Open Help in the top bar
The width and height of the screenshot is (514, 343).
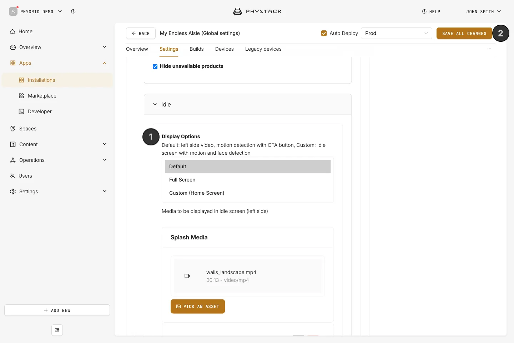tap(431, 12)
